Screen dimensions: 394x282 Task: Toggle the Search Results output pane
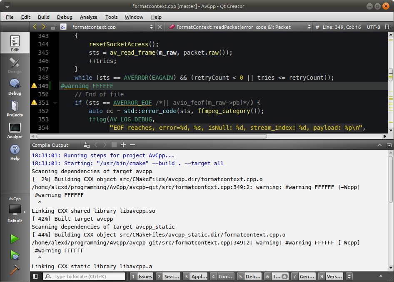point(168,277)
